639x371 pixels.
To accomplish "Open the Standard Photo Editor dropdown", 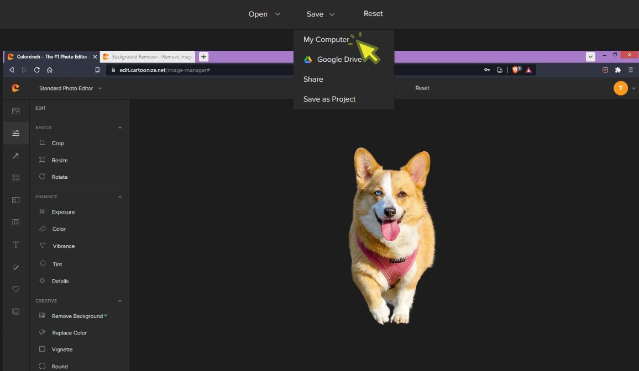I will [x=70, y=88].
